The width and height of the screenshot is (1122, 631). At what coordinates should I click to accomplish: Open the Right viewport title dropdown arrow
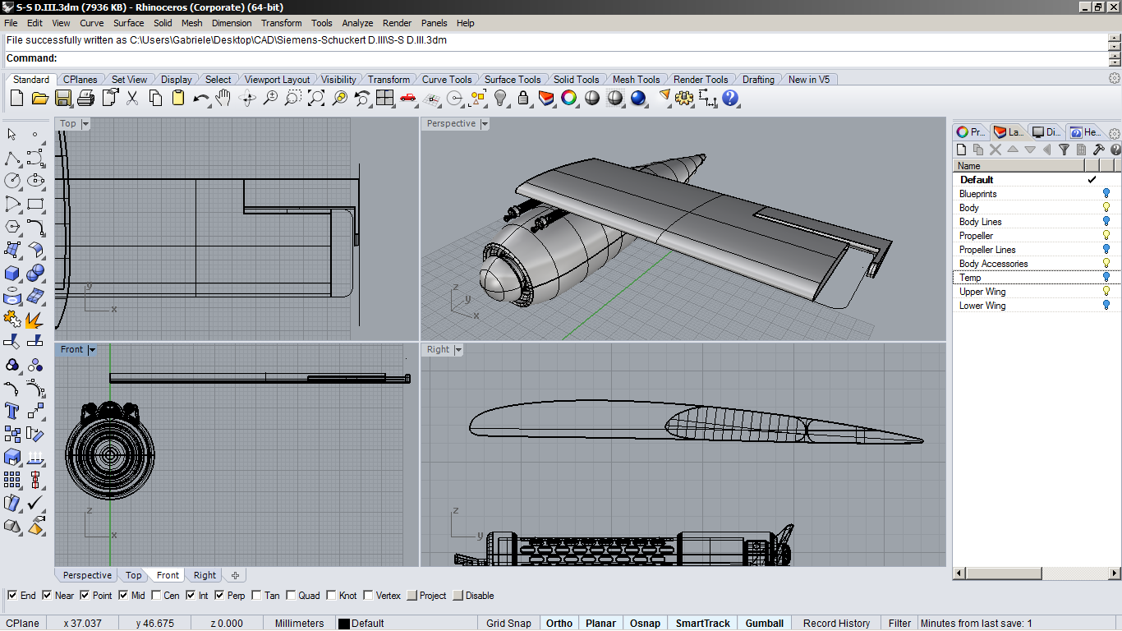pos(458,350)
